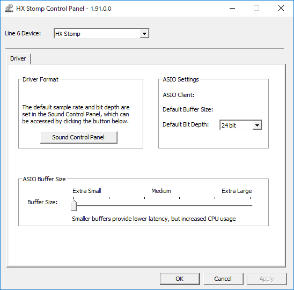Switch to the Driver tab
Image resolution: width=294 pixels, height=290 pixels.
pos(18,59)
